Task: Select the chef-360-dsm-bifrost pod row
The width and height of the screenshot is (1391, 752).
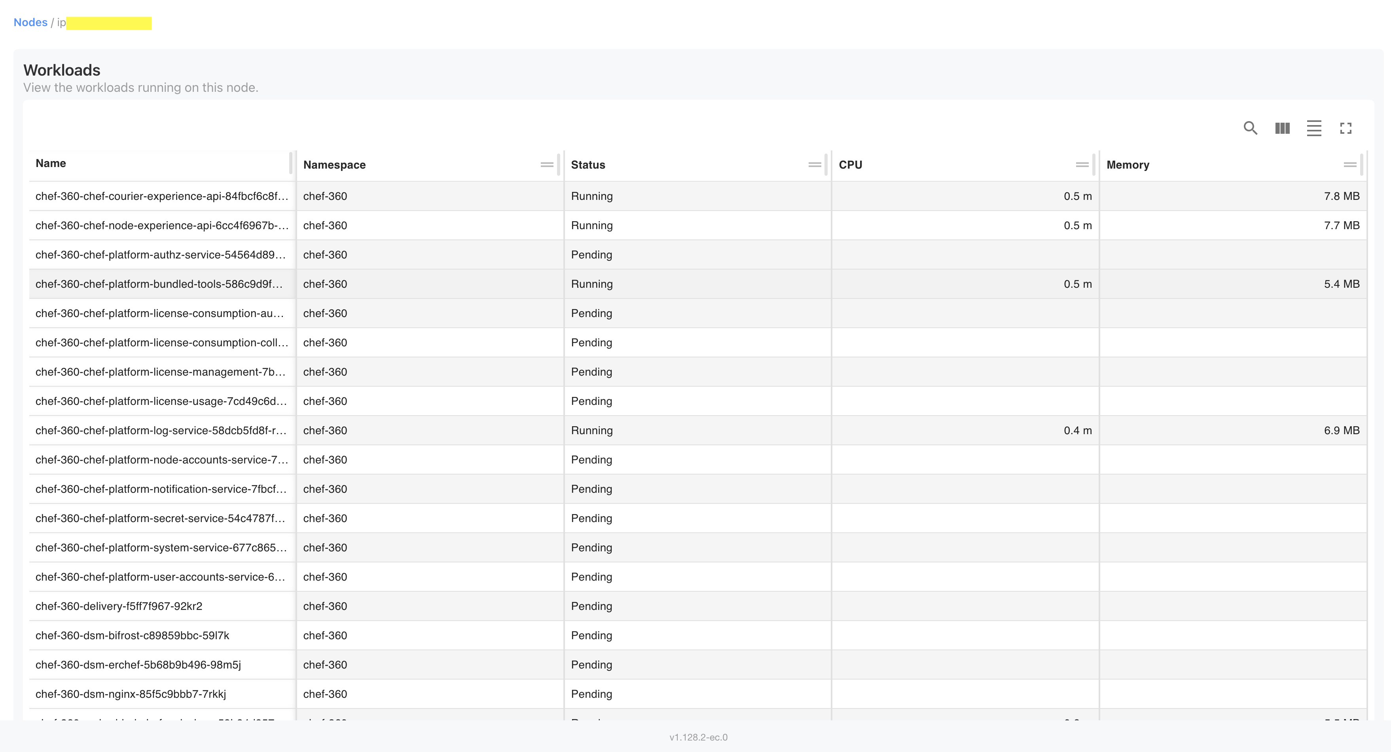Action: pyautogui.click(x=132, y=635)
